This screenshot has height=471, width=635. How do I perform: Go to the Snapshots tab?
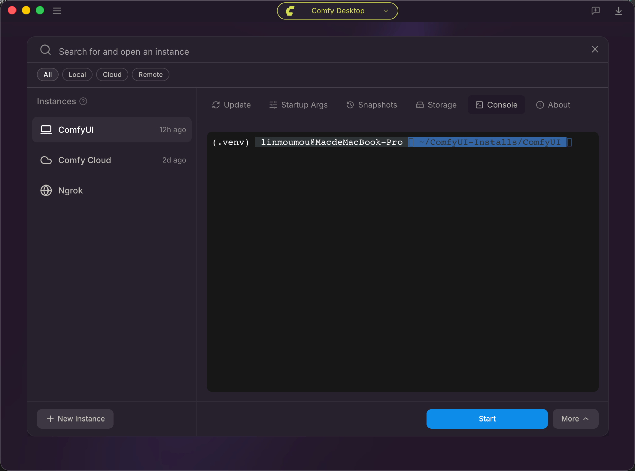click(372, 105)
